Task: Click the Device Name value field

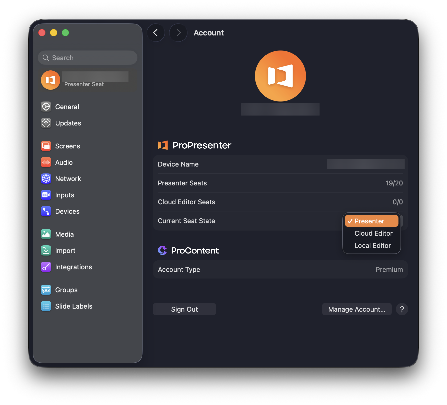Action: tap(366, 164)
